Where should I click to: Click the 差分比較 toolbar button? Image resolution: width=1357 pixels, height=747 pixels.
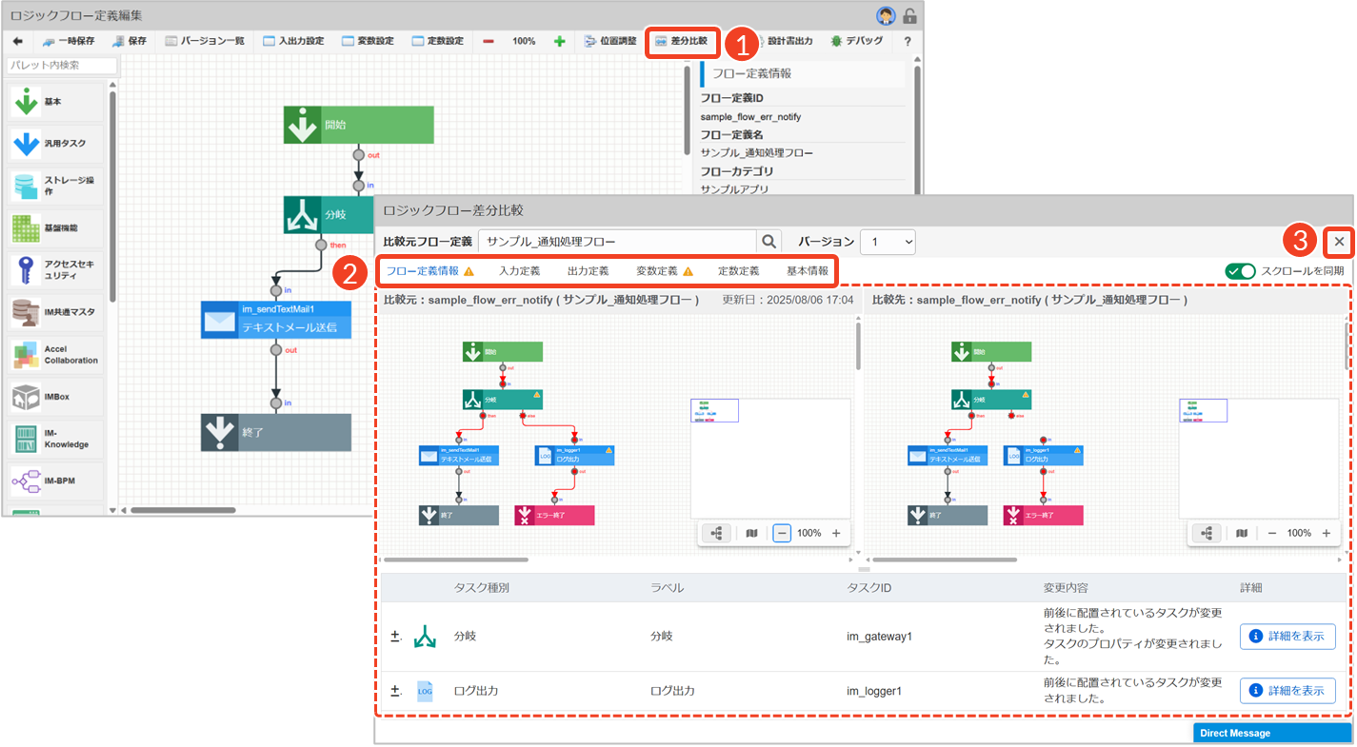tap(681, 42)
